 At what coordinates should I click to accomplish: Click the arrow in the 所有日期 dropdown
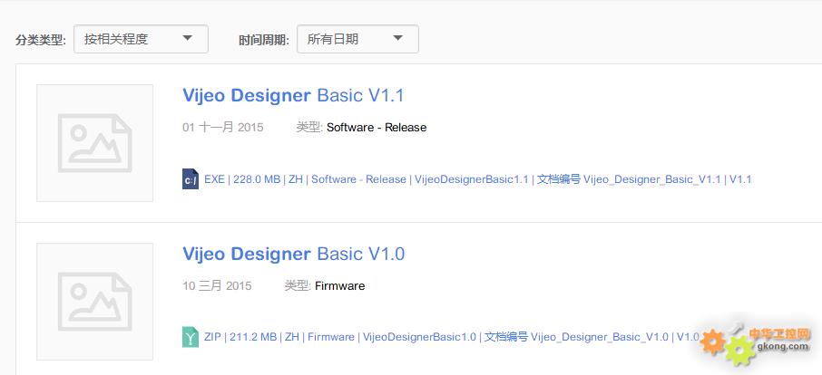(x=398, y=38)
